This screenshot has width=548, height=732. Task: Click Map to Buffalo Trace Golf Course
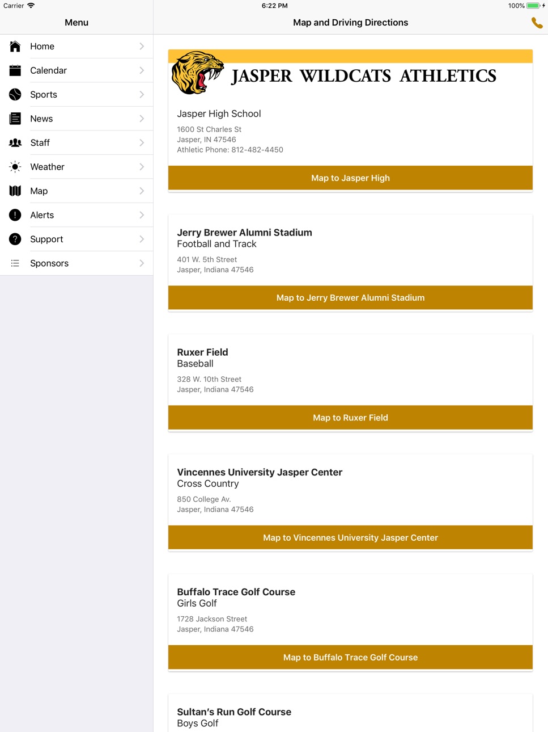click(350, 657)
